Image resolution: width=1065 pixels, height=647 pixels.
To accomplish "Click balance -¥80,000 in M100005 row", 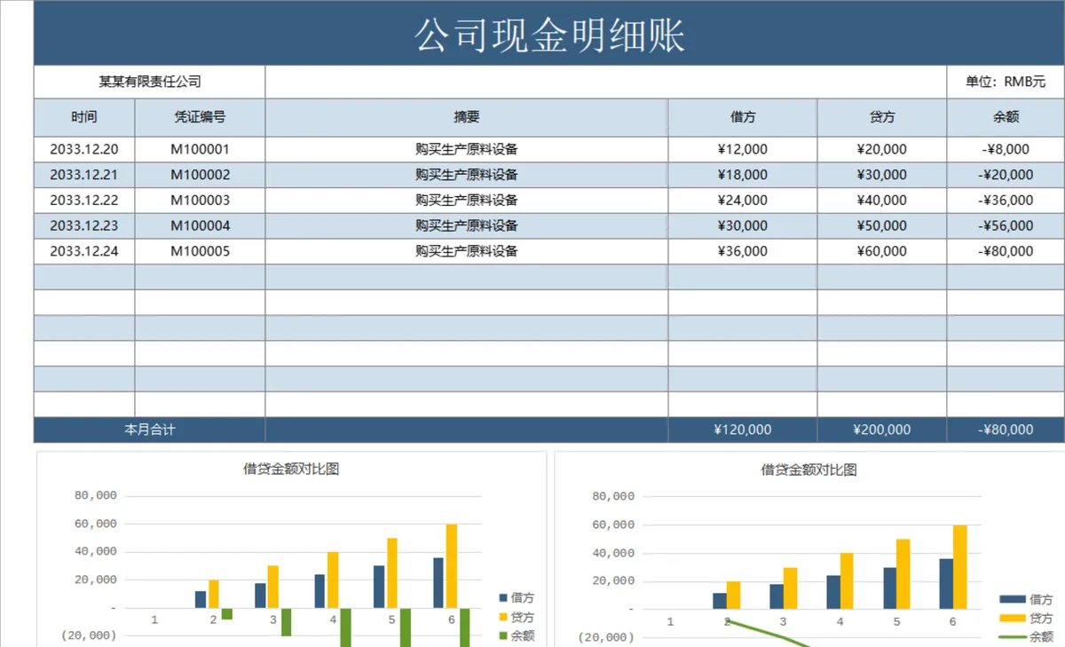I will point(1006,251).
